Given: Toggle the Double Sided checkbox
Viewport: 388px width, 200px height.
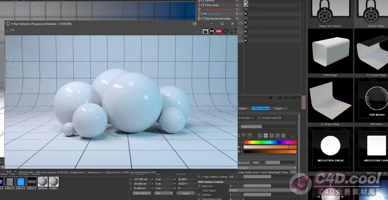Looking at the screenshot, I should pyautogui.click(x=280, y=118).
